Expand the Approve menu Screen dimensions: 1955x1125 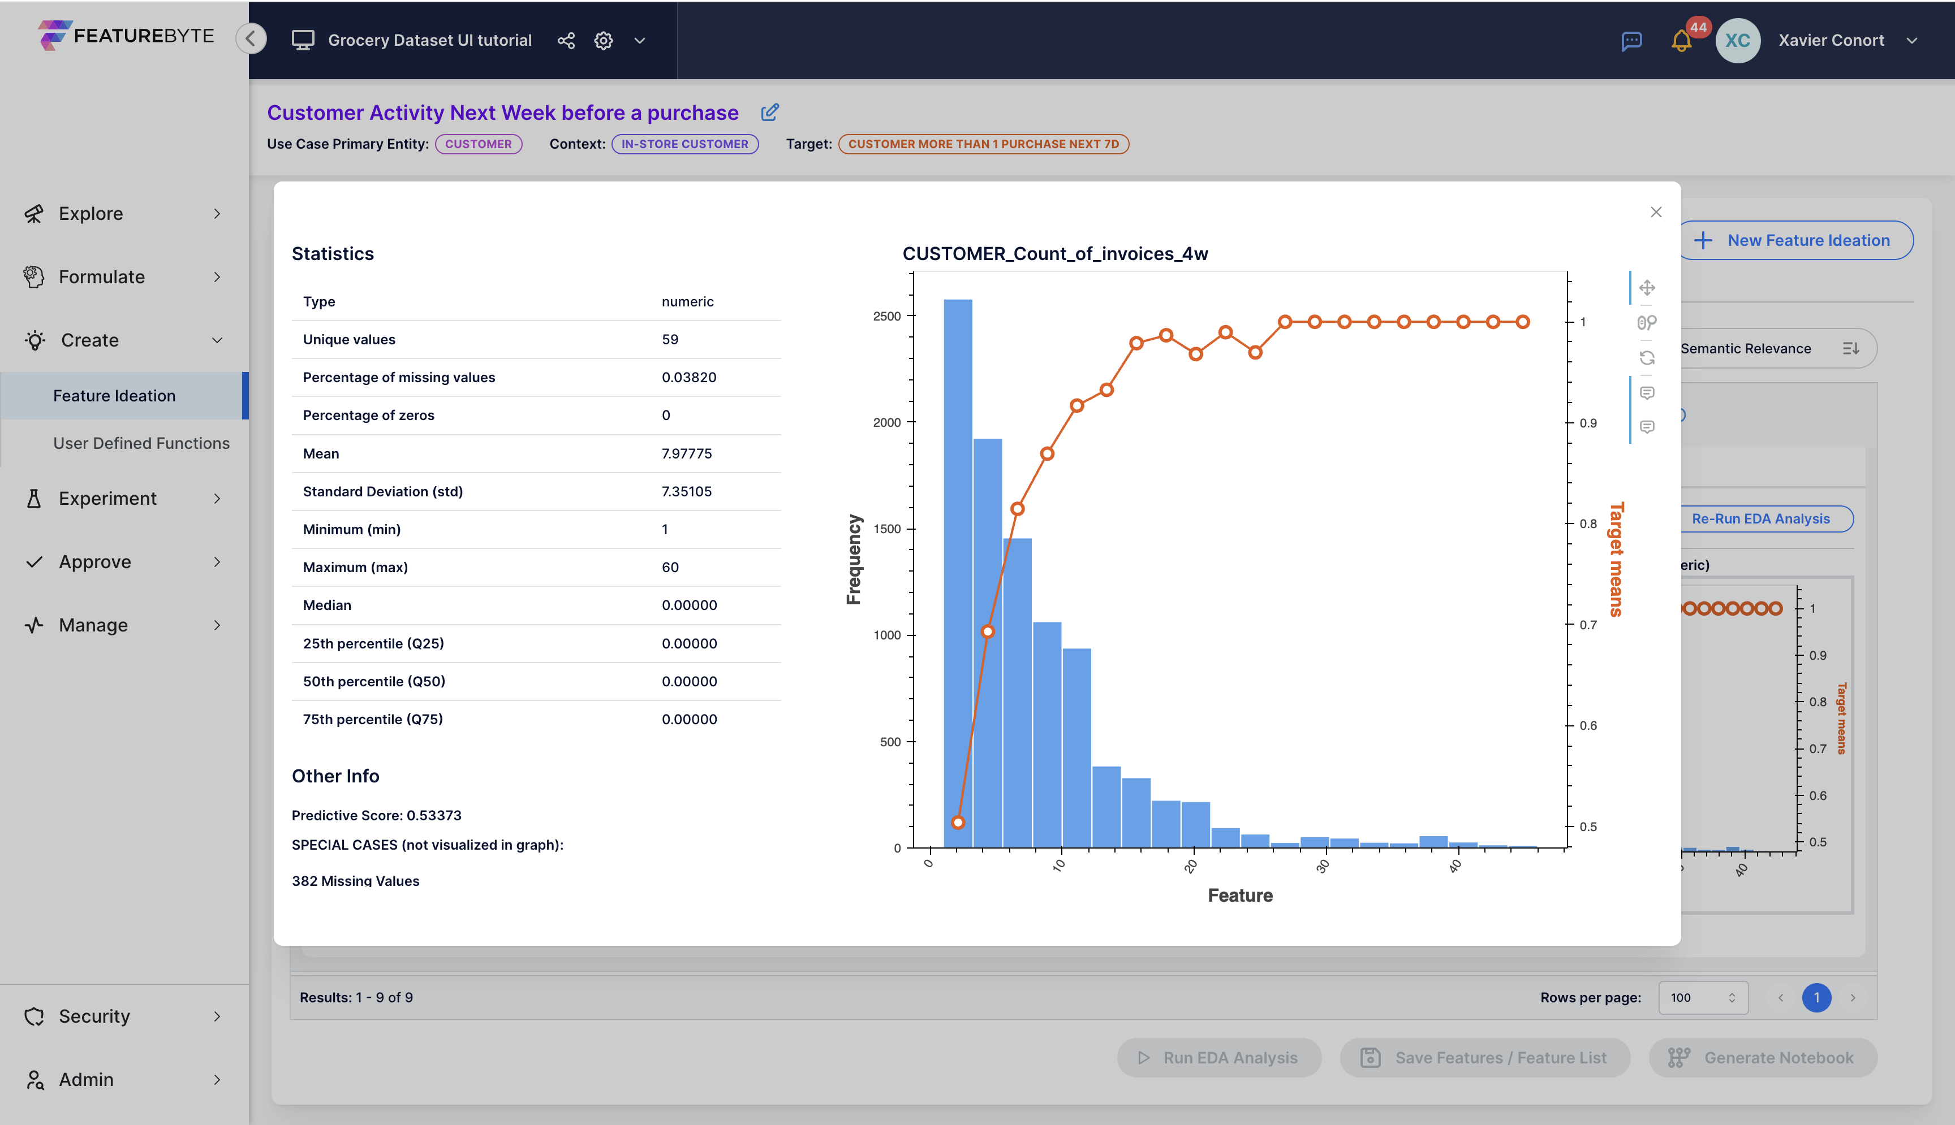[x=124, y=562]
